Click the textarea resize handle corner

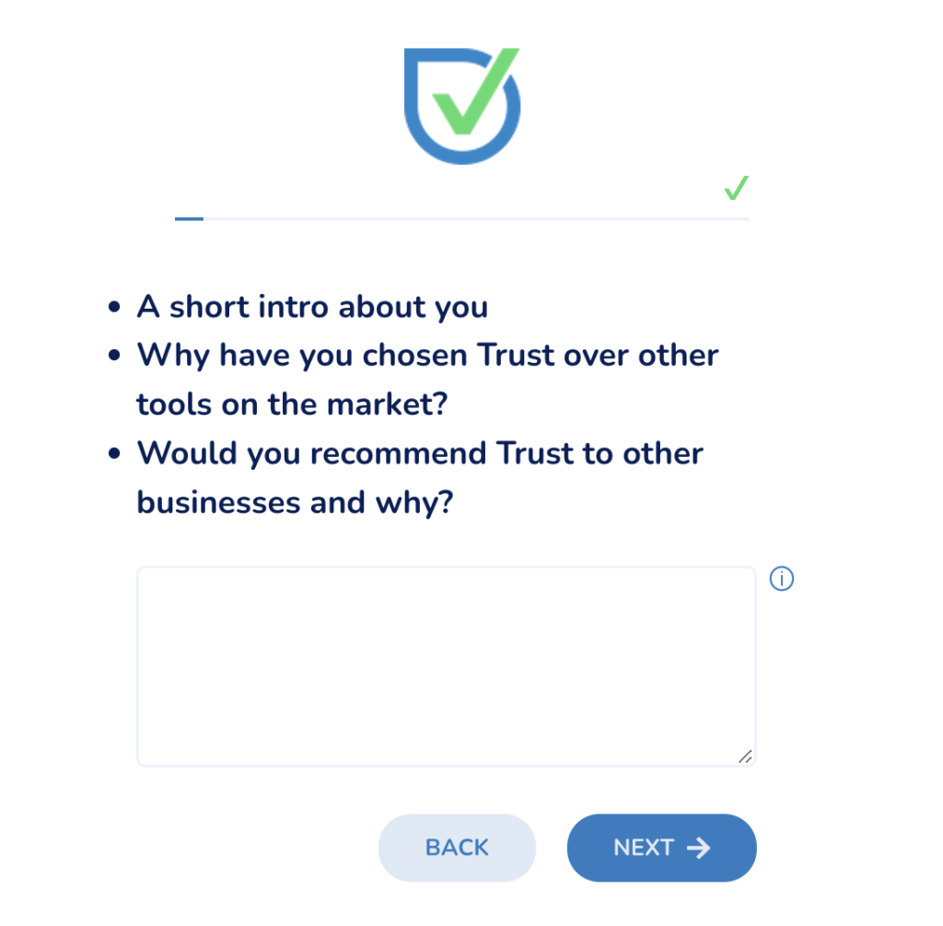(x=745, y=756)
